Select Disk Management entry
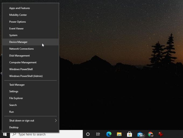 click(19, 56)
